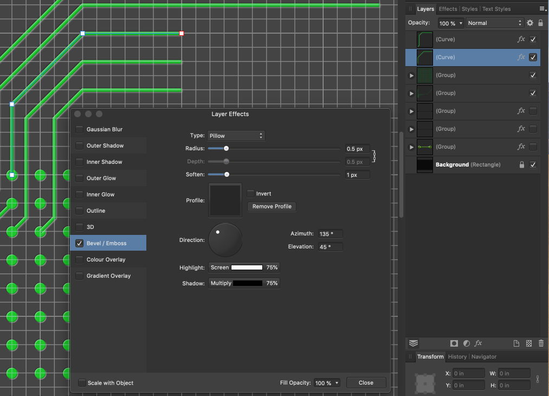Click the Remove Profile button
The image size is (549, 396).
click(272, 207)
